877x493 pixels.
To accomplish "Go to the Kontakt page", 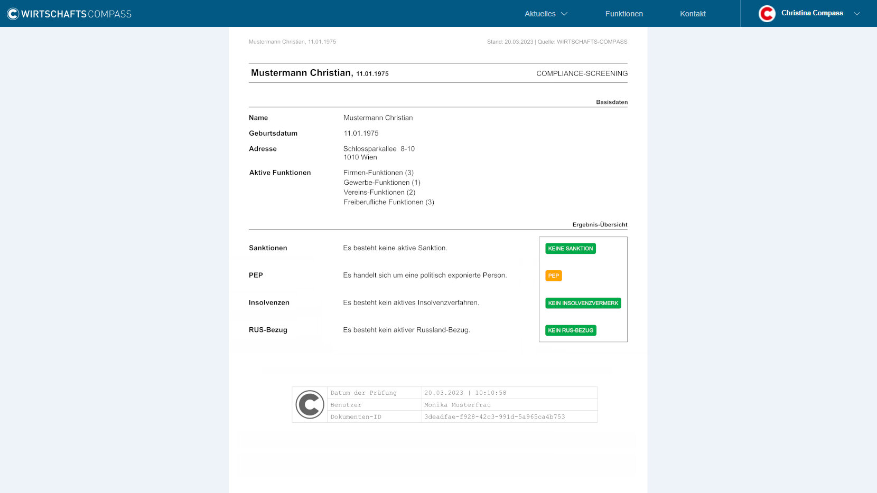I will click(693, 14).
